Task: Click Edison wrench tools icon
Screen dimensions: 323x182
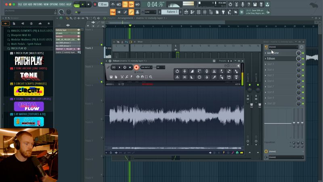Action: click(127, 77)
